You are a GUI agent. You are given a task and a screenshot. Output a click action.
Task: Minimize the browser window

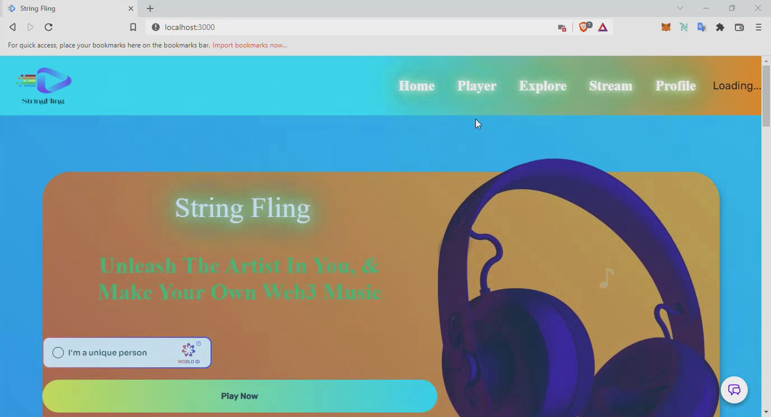pyautogui.click(x=706, y=8)
